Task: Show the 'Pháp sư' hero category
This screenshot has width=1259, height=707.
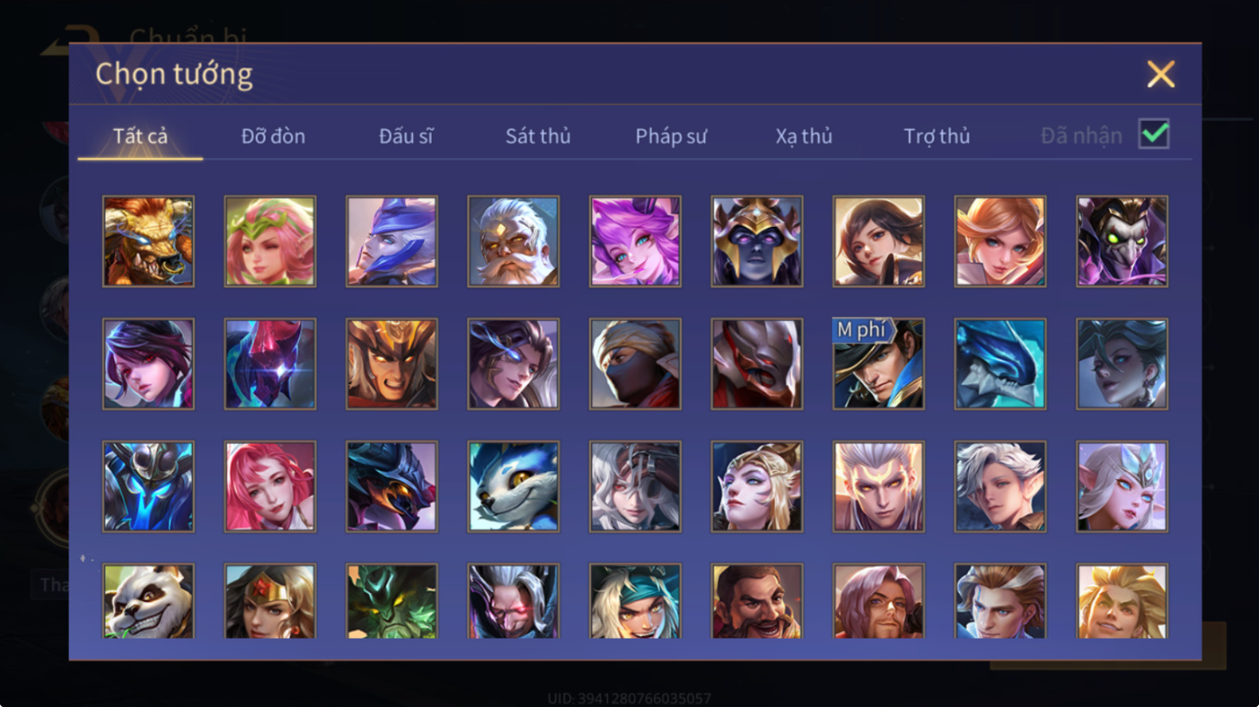Action: point(671,136)
